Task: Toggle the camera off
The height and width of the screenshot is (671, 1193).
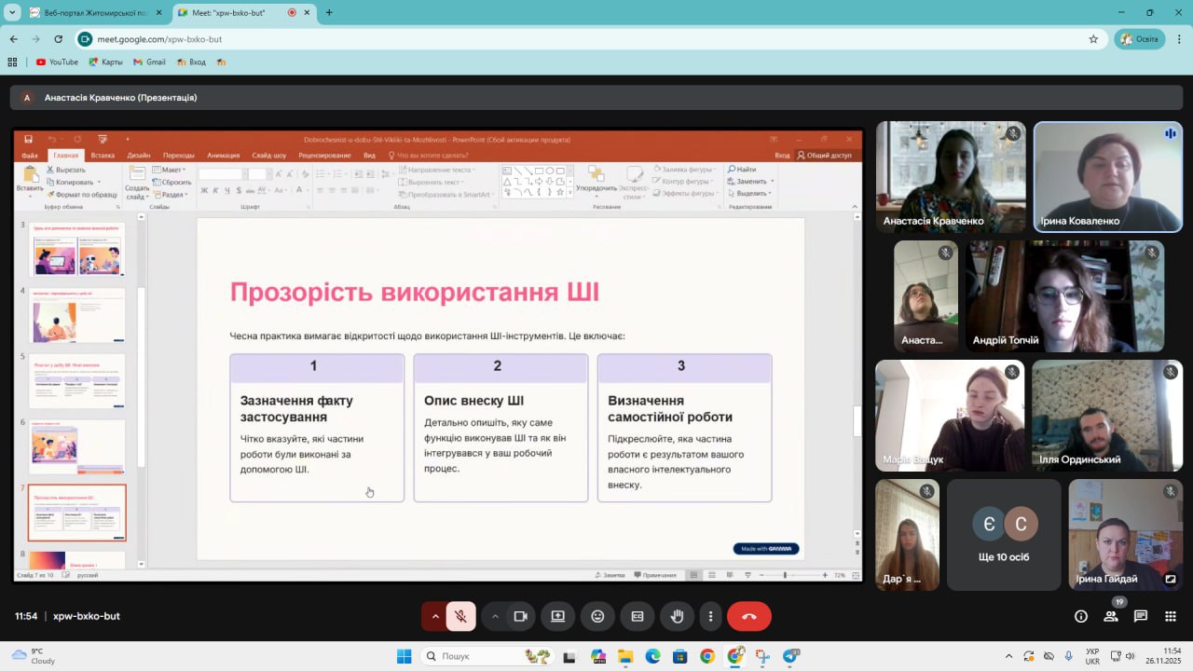Action: tap(520, 616)
